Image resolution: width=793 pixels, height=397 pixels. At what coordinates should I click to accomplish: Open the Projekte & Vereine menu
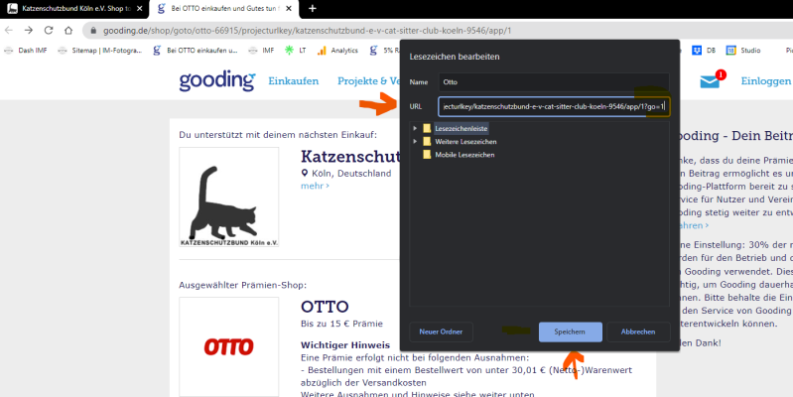coord(369,81)
